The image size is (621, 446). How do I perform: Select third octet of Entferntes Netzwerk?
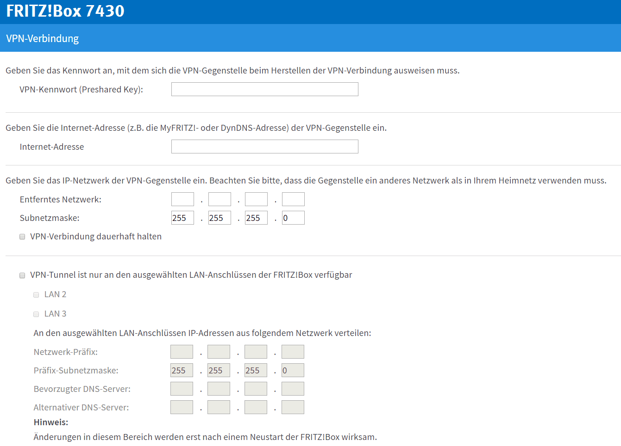tap(257, 199)
